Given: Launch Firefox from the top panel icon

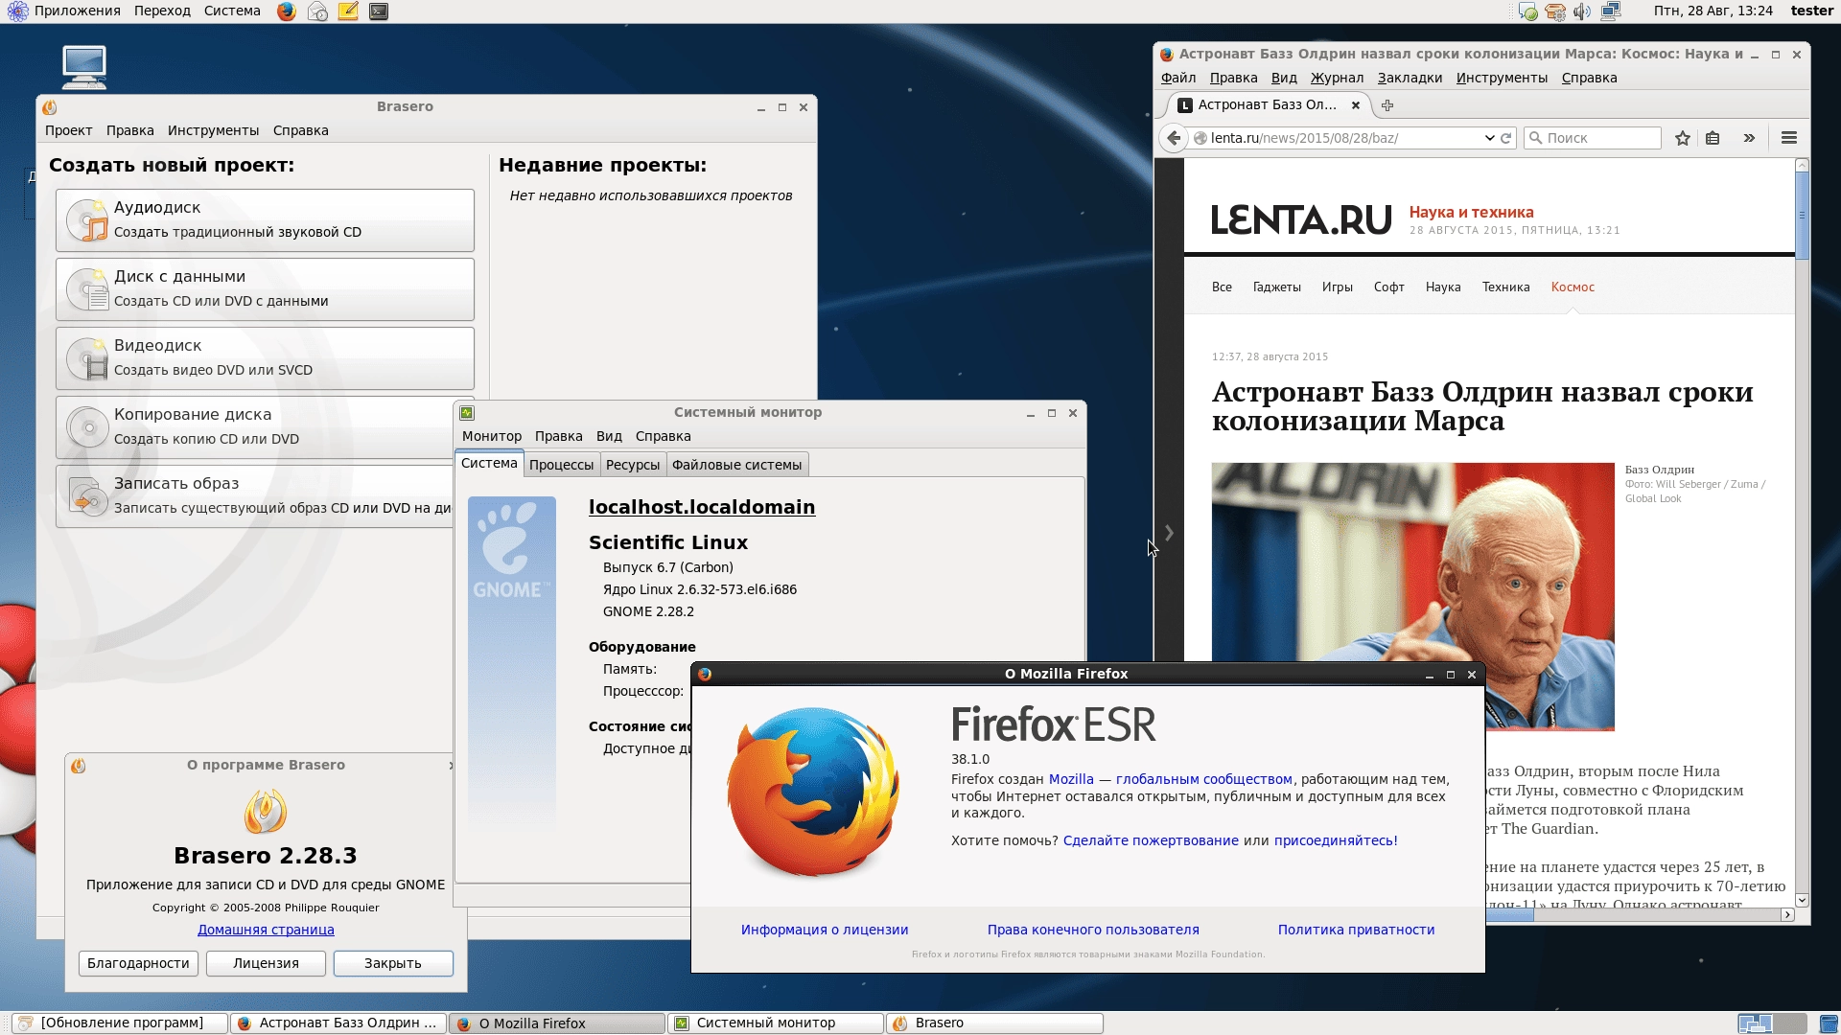Looking at the screenshot, I should point(286,11).
